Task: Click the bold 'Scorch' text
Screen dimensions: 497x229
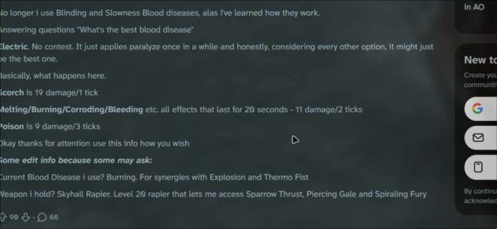Action: point(12,92)
